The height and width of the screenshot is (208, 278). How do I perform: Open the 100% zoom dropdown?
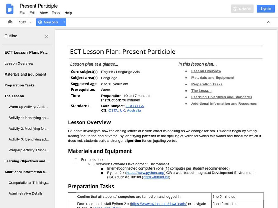[x=25, y=22]
